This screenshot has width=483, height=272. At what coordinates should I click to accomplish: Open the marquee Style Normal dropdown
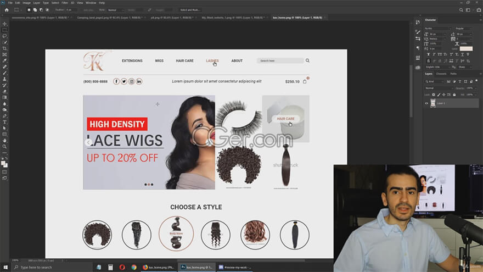coord(115,10)
